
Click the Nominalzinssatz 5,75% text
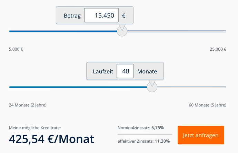pyautogui.click(x=141, y=128)
